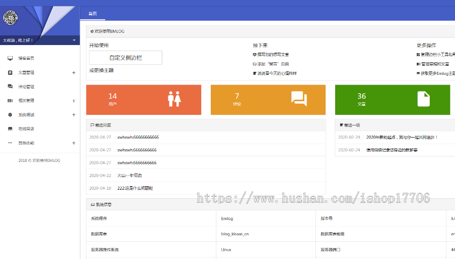Viewport: 455px width, 259px height.
Task: Click the 版本号 label cell
Action: pyautogui.click(x=327, y=219)
